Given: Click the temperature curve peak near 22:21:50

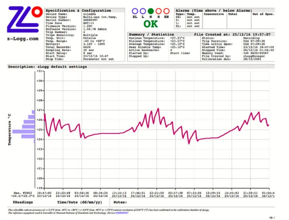Looking at the screenshot, I should pos(158,109).
